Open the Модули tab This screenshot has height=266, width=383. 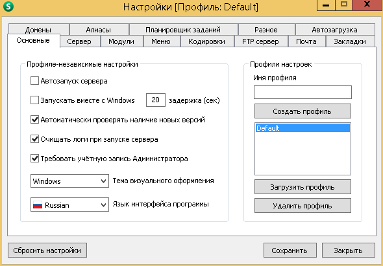point(121,41)
